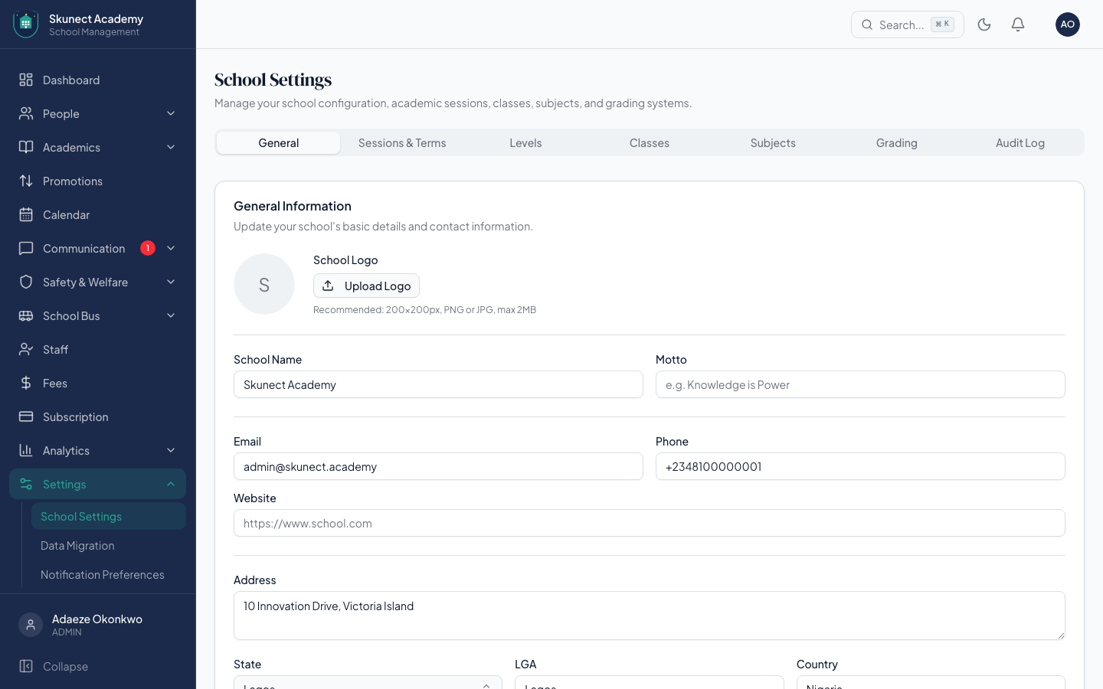Open the Staff page
This screenshot has height=689, width=1103.
(x=98, y=349)
